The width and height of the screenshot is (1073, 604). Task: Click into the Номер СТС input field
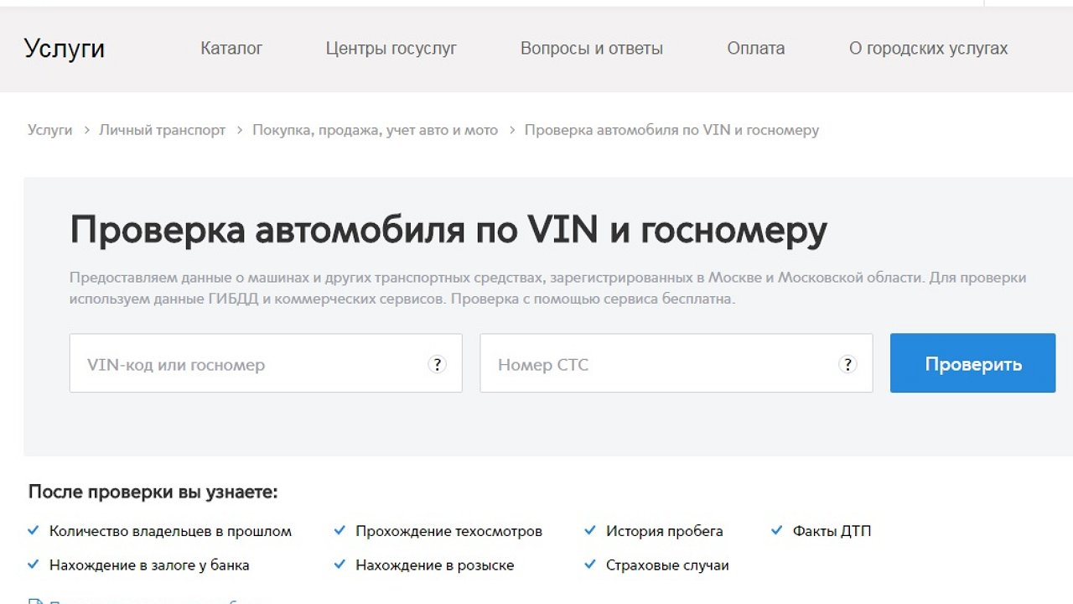coord(662,364)
